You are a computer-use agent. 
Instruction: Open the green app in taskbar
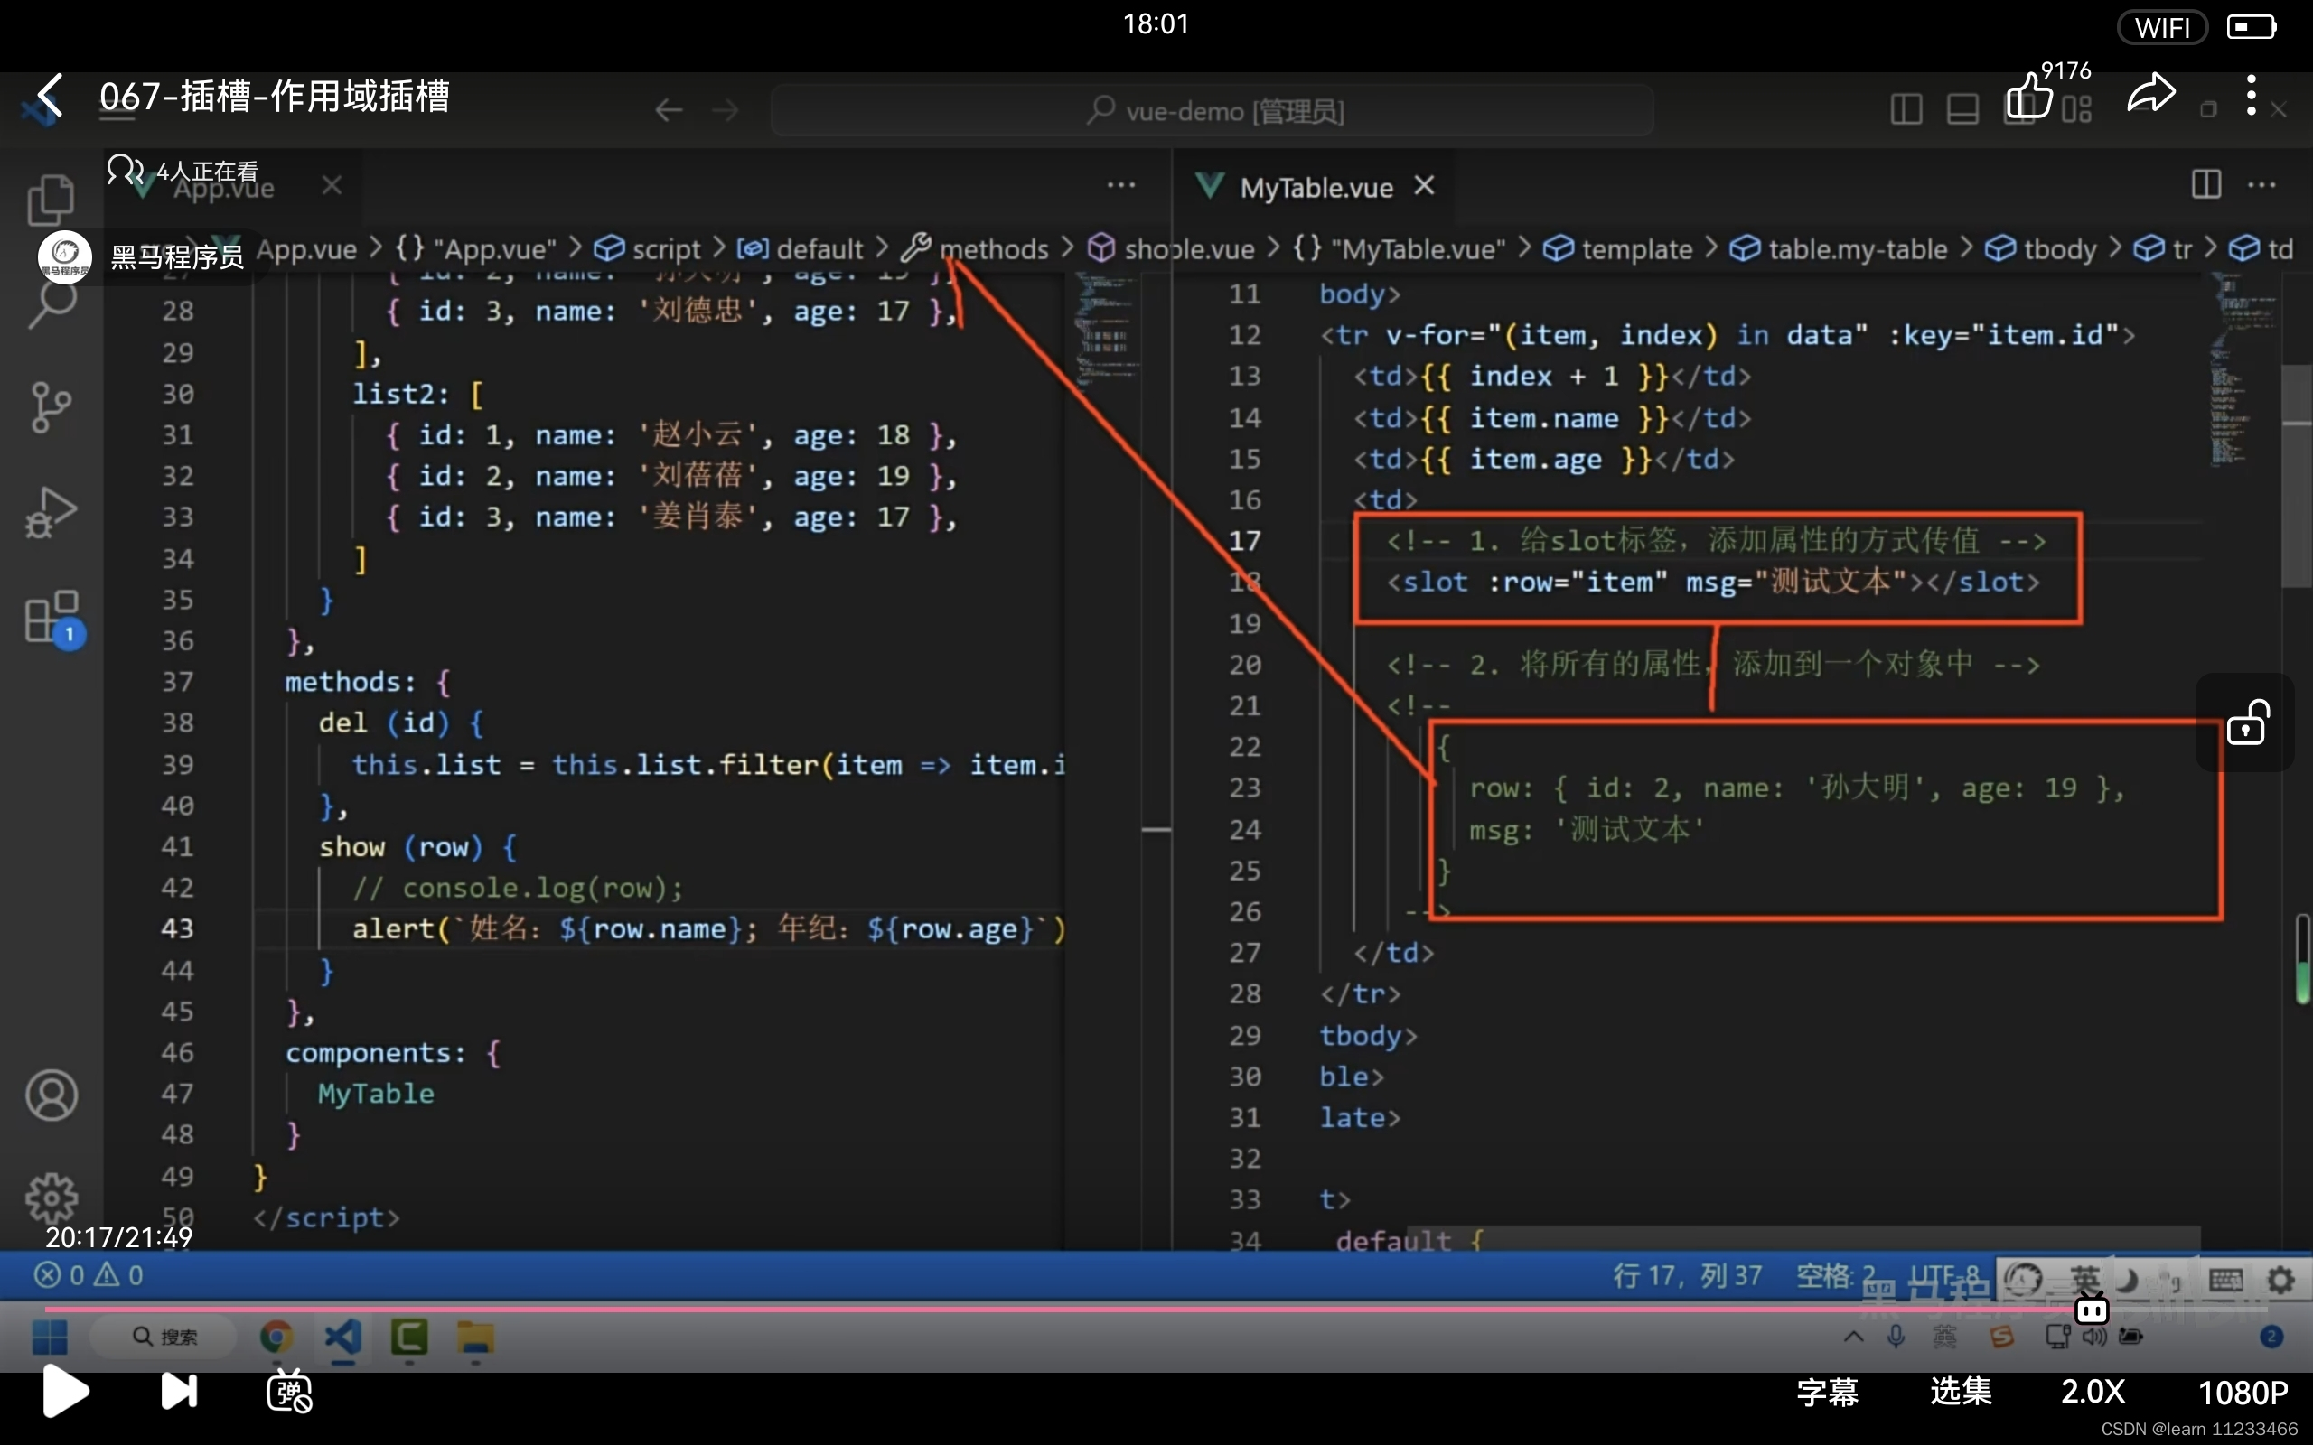(x=409, y=1336)
